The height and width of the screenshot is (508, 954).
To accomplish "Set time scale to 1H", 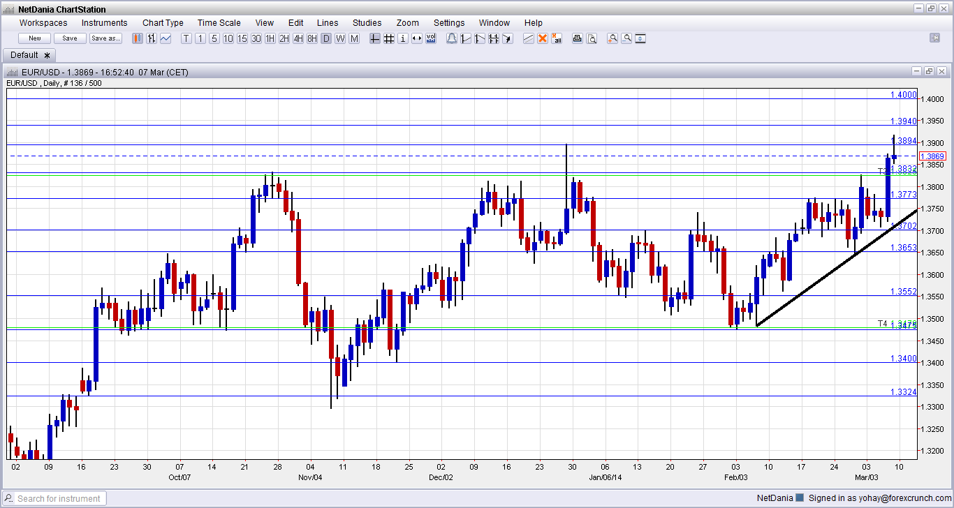I will pyautogui.click(x=270, y=38).
